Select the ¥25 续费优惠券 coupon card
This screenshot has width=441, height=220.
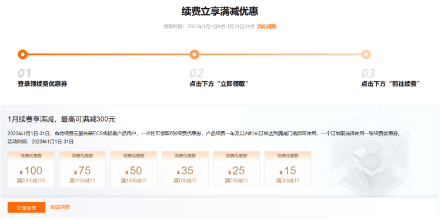coord(236,169)
